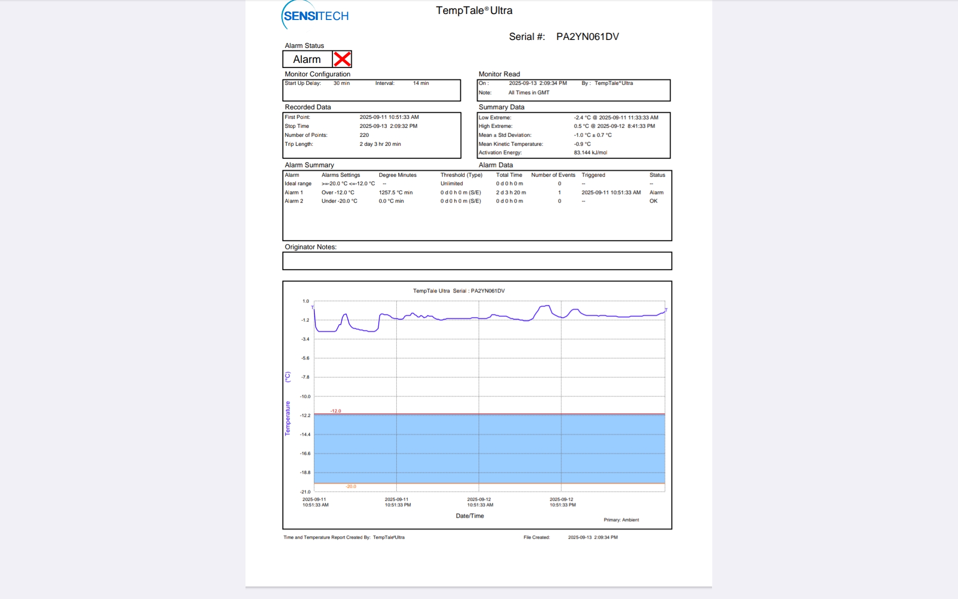The height and width of the screenshot is (599, 958).
Task: Click the Date/Time axis label
Action: 470,516
